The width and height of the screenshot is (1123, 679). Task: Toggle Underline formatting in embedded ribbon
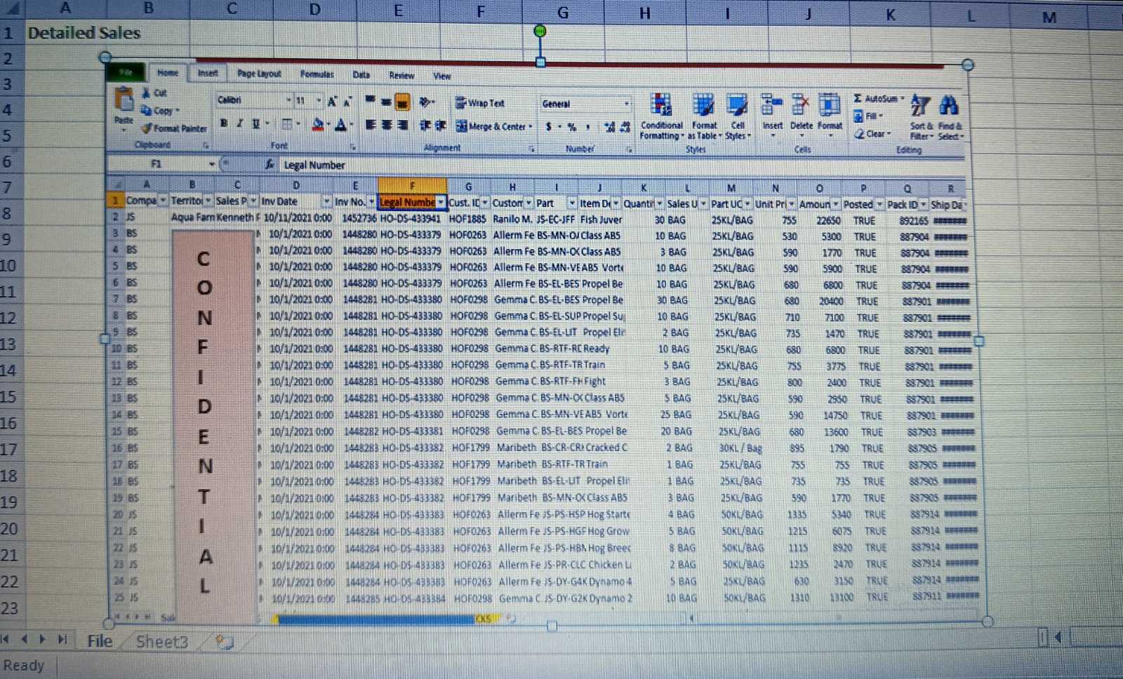pyautogui.click(x=256, y=123)
